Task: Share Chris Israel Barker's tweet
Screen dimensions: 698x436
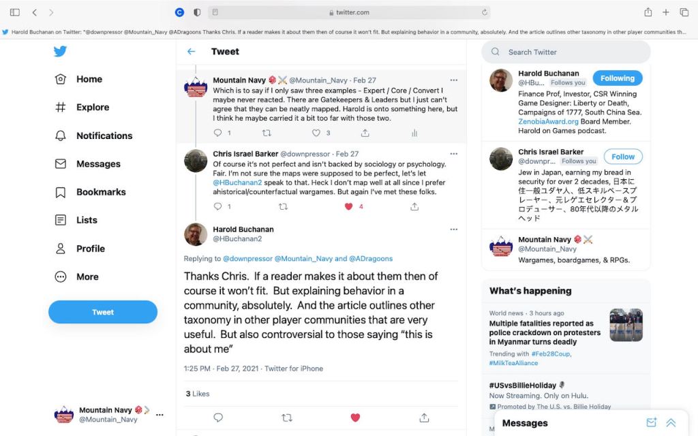Action: coord(414,206)
